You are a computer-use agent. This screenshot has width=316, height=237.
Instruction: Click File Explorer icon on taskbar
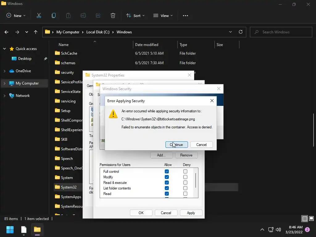[37, 230]
